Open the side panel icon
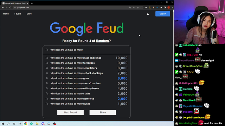This screenshot has width=225, height=126. [x=165, y=8]
